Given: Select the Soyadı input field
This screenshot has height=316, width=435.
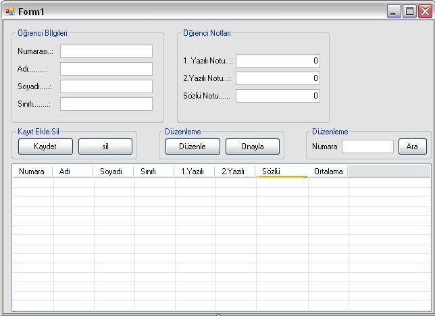Looking at the screenshot, I should [106, 86].
